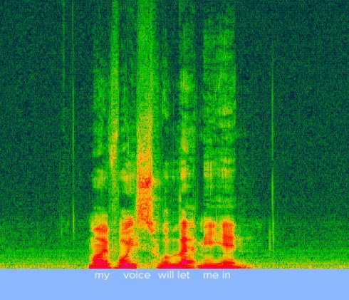
Task: Click the magenta hot spot above "my"
Action: pos(100,262)
